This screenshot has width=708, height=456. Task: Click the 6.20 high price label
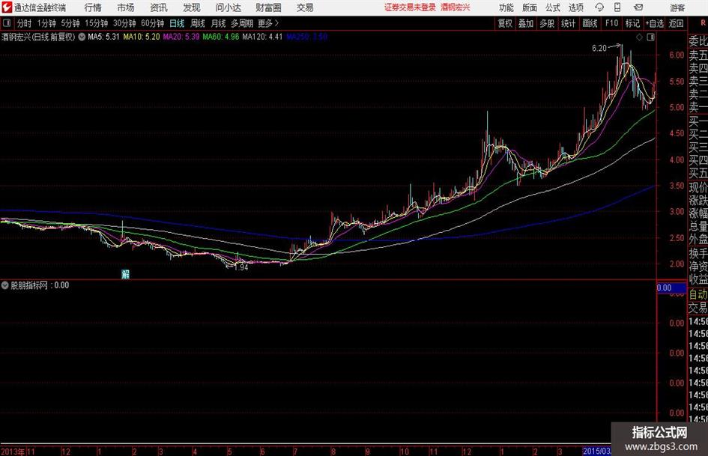pos(599,49)
